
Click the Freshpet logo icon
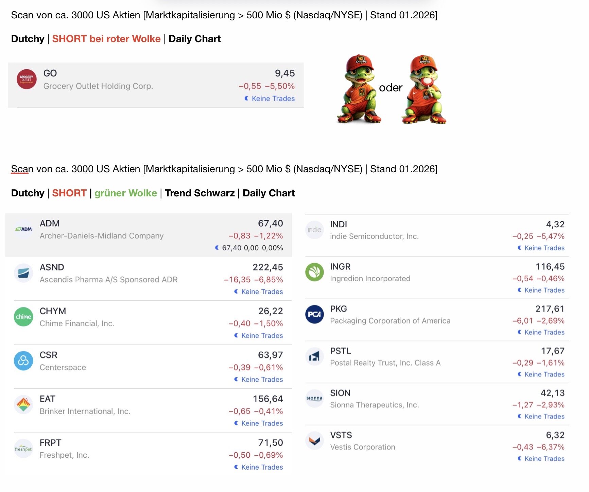[23, 449]
